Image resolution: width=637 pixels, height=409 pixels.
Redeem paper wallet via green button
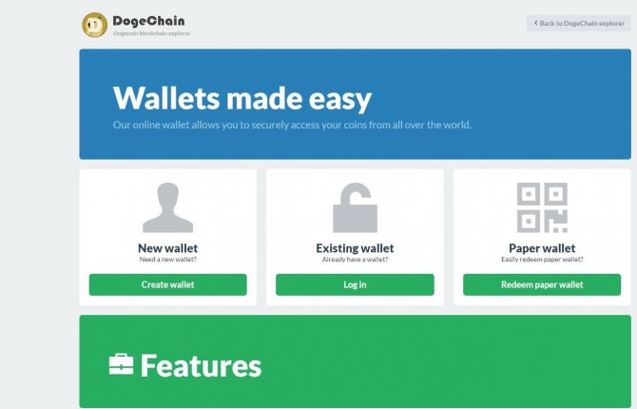click(542, 284)
